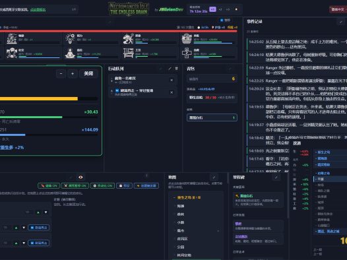Open the language selector at top right

click(338, 9)
